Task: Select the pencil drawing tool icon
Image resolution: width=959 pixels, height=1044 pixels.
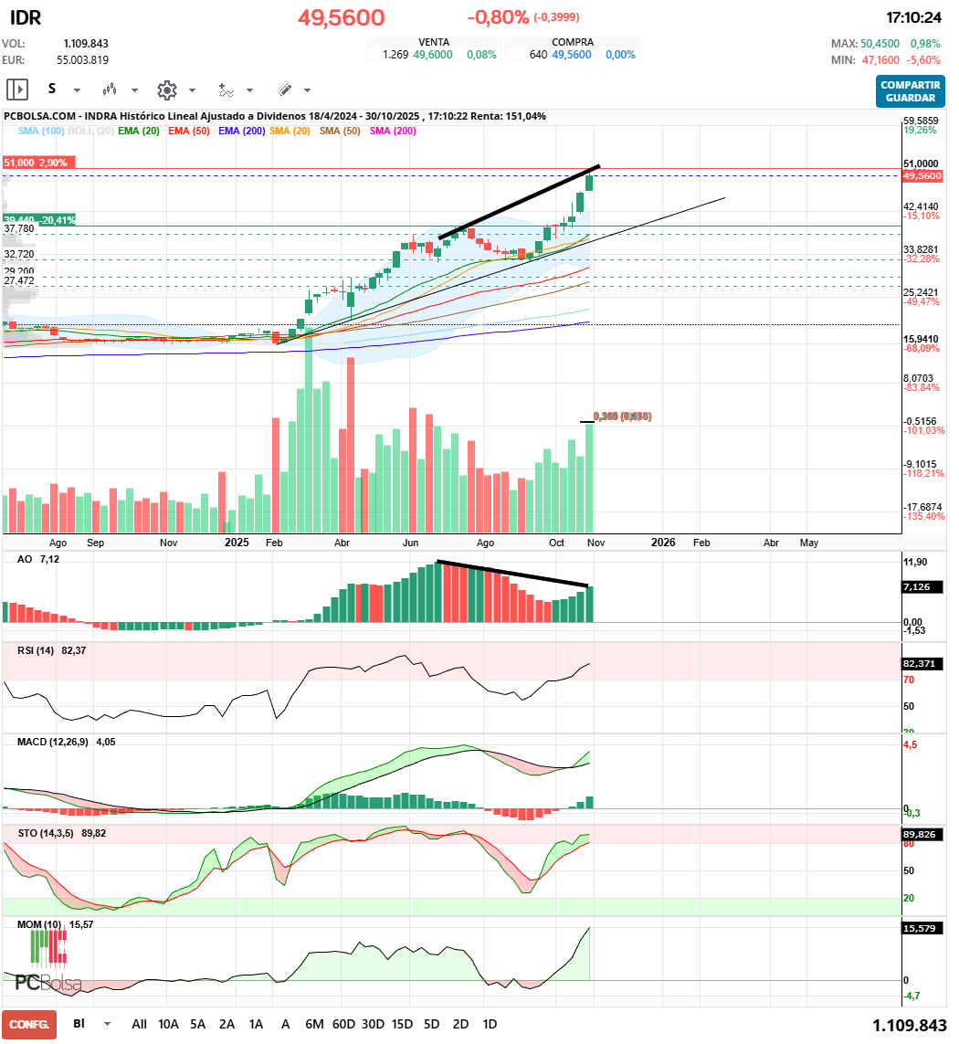Action: pyautogui.click(x=284, y=90)
